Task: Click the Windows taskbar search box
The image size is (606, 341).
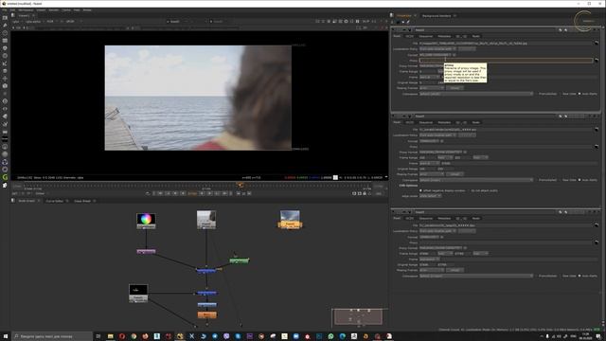Action: pyautogui.click(x=52, y=337)
